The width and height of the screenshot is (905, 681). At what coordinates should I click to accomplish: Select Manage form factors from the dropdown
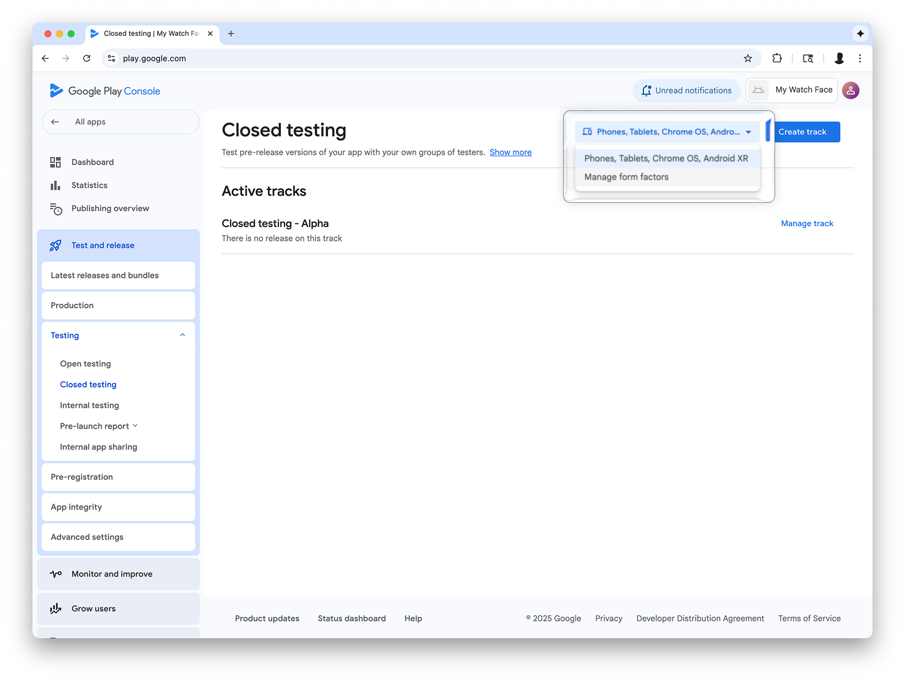pos(626,177)
